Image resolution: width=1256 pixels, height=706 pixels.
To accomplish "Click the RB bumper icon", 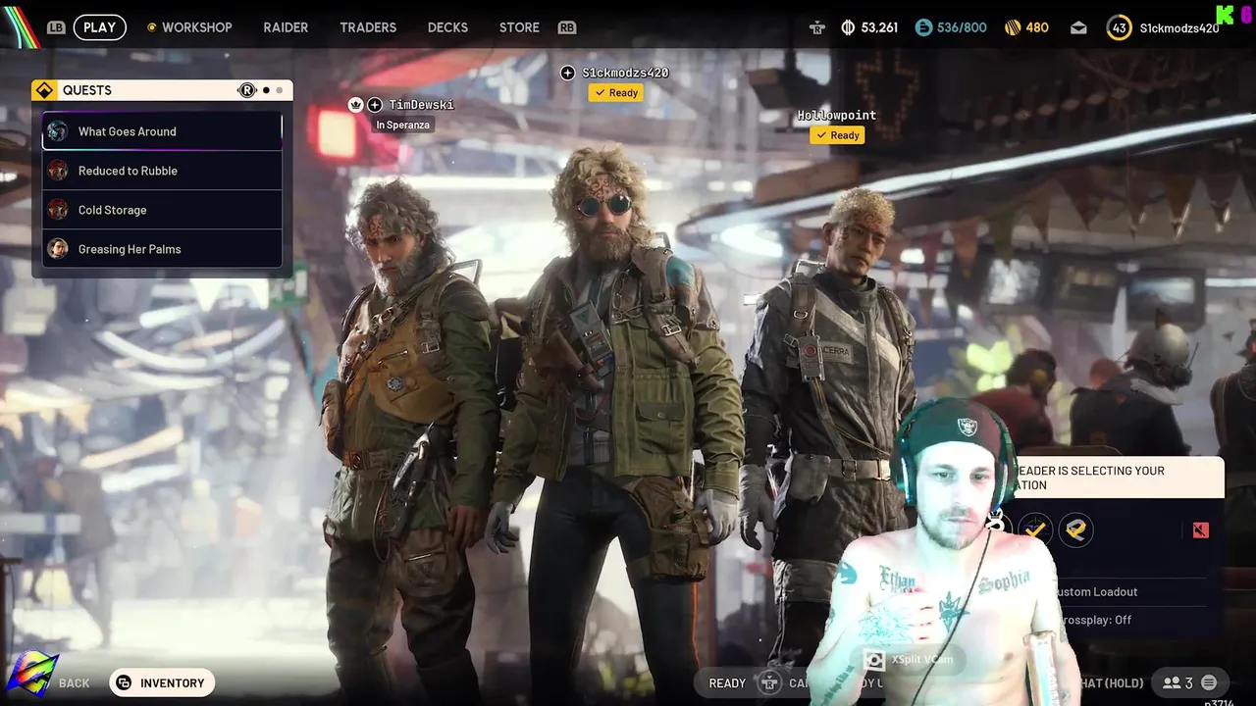I will click(x=566, y=27).
